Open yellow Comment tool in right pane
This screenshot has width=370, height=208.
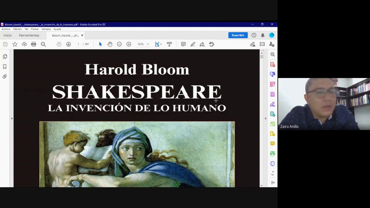pyautogui.click(x=273, y=144)
